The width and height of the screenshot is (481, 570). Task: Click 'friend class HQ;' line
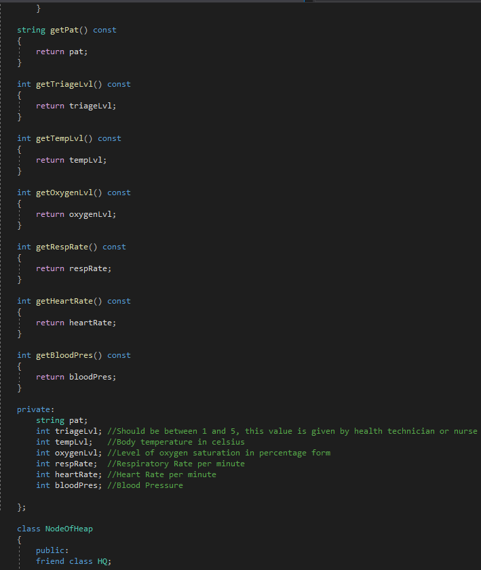(x=73, y=561)
